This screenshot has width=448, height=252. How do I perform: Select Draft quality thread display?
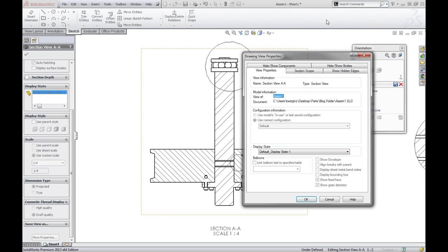(x=34, y=215)
